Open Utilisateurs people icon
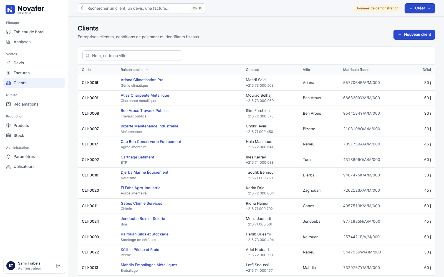Screen dimensions: 444x277 (x=9, y=166)
